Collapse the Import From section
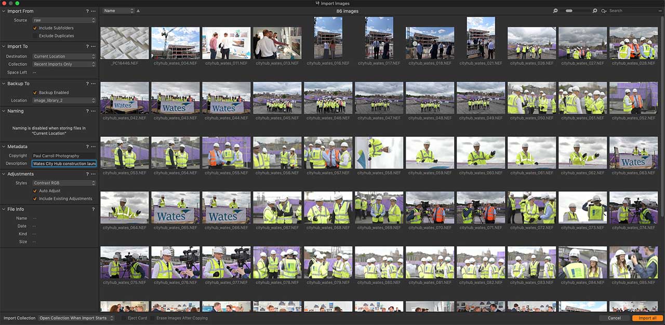Screen dimensions: 665x325 coord(4,11)
